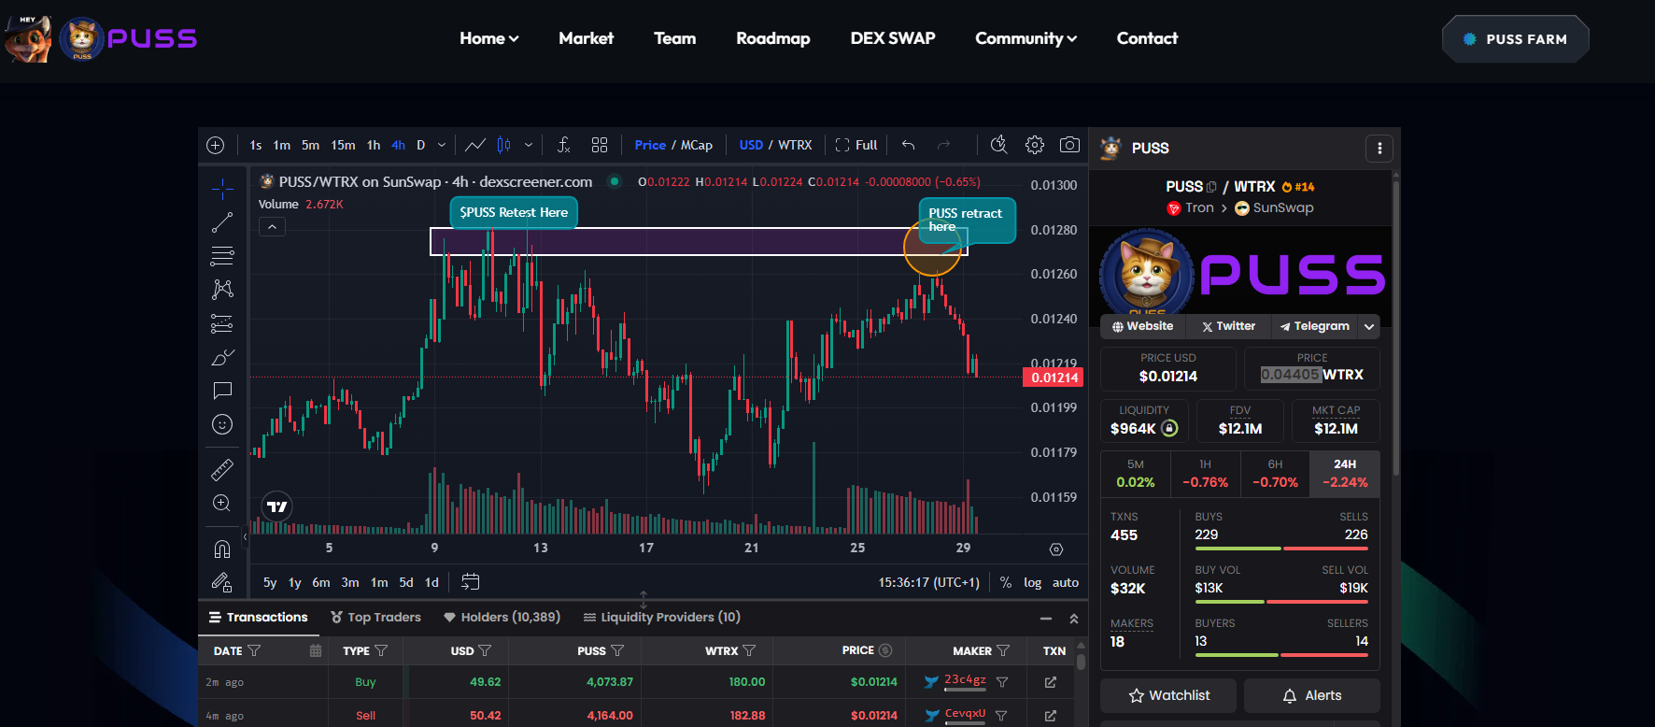Image resolution: width=1655 pixels, height=727 pixels.
Task: Open the indicators fx menu
Action: pos(563,145)
